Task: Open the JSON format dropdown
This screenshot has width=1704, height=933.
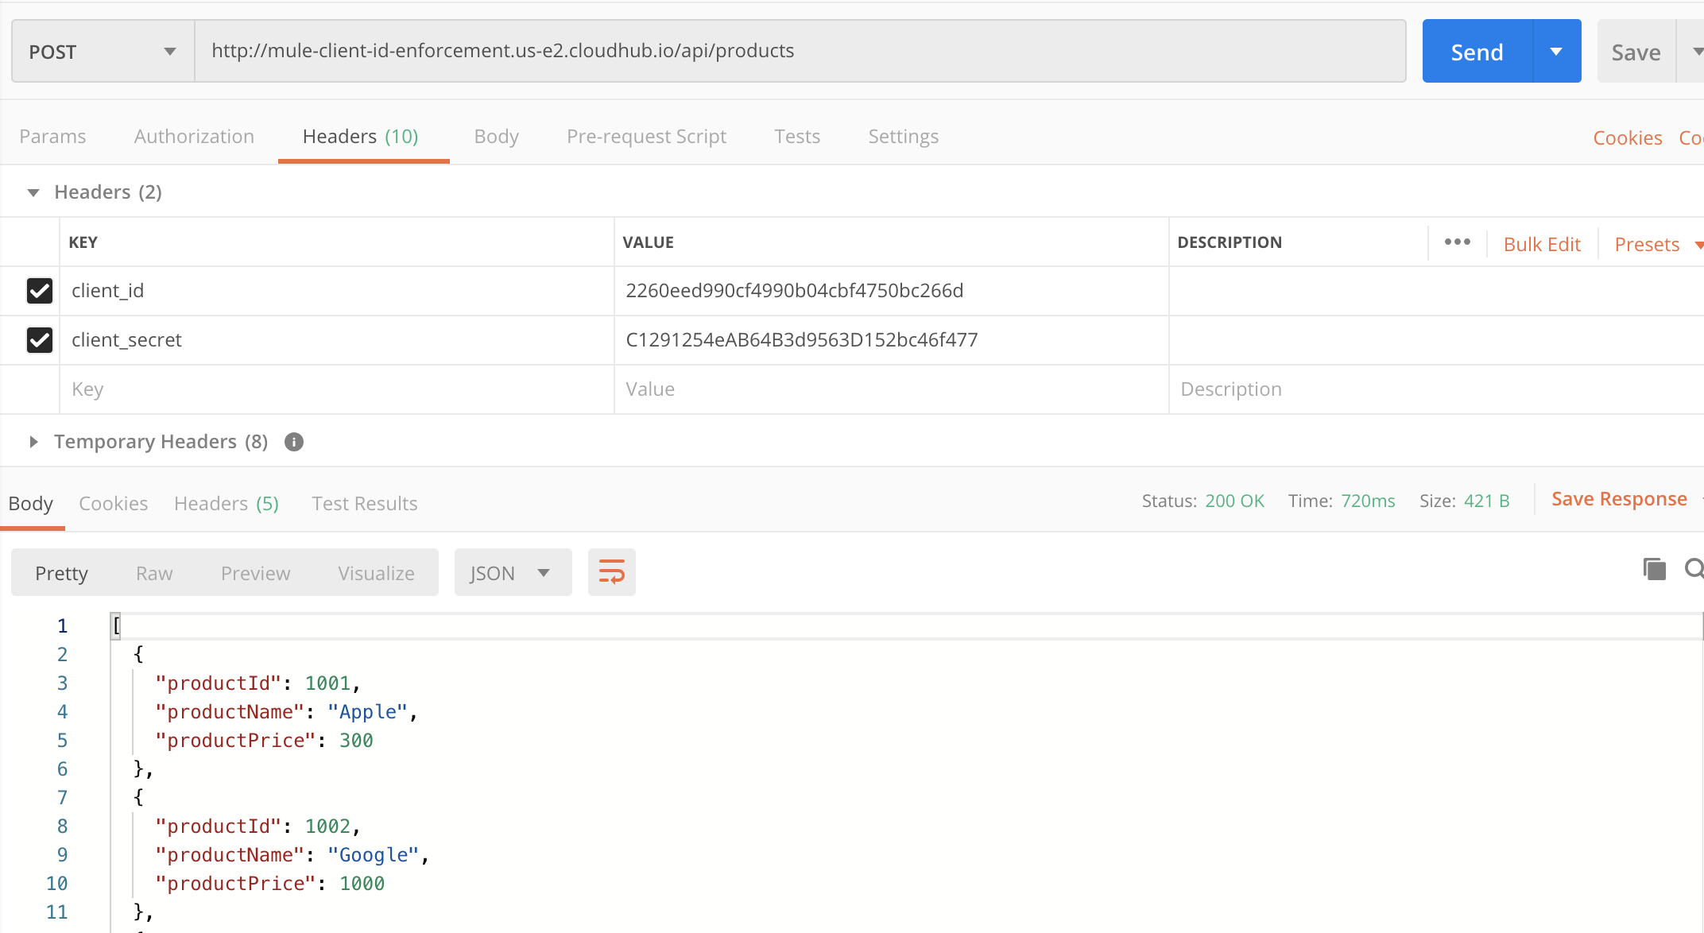Action: [512, 573]
